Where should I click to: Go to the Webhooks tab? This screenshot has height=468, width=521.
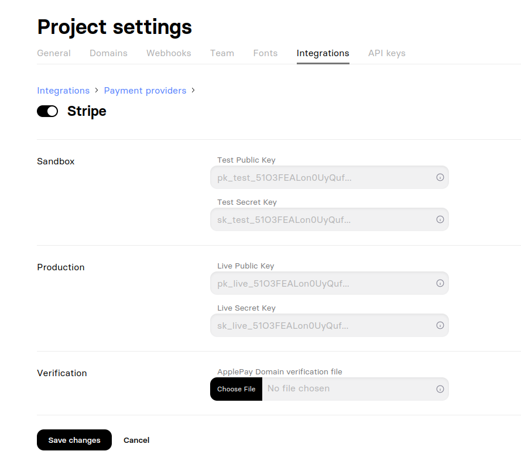(169, 53)
